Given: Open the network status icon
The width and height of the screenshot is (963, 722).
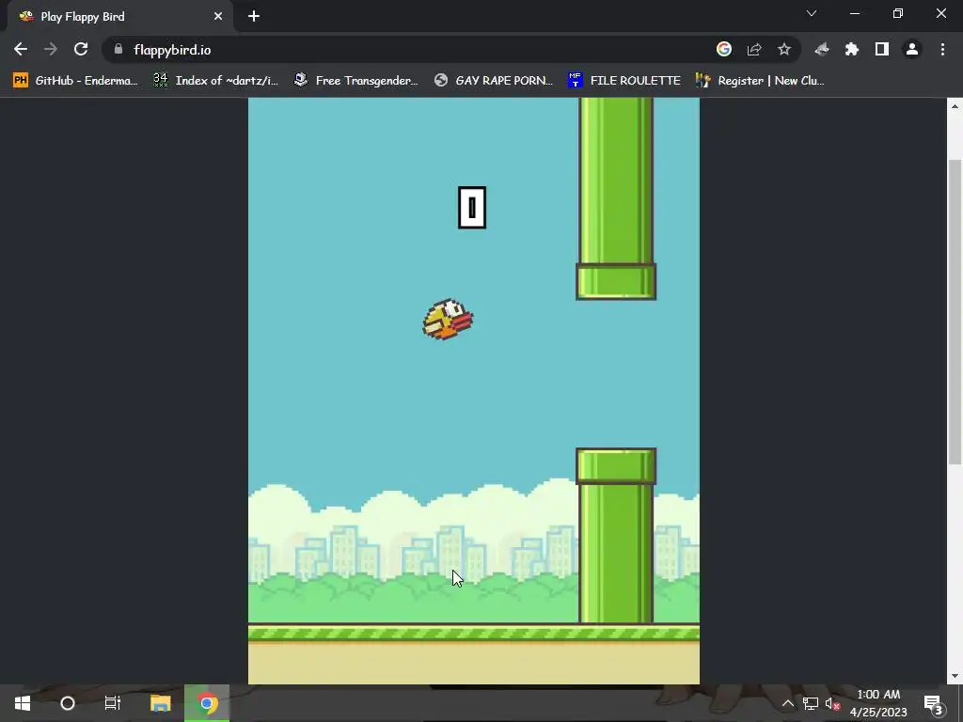Looking at the screenshot, I should coord(810,703).
